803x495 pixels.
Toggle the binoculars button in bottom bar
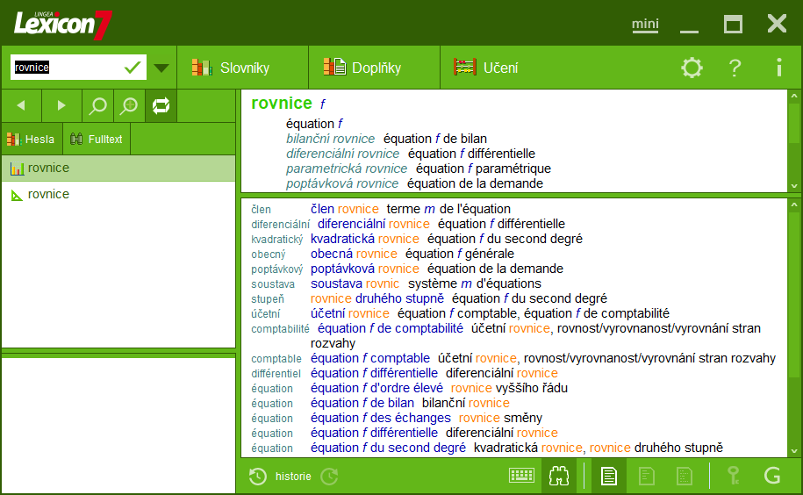click(559, 476)
